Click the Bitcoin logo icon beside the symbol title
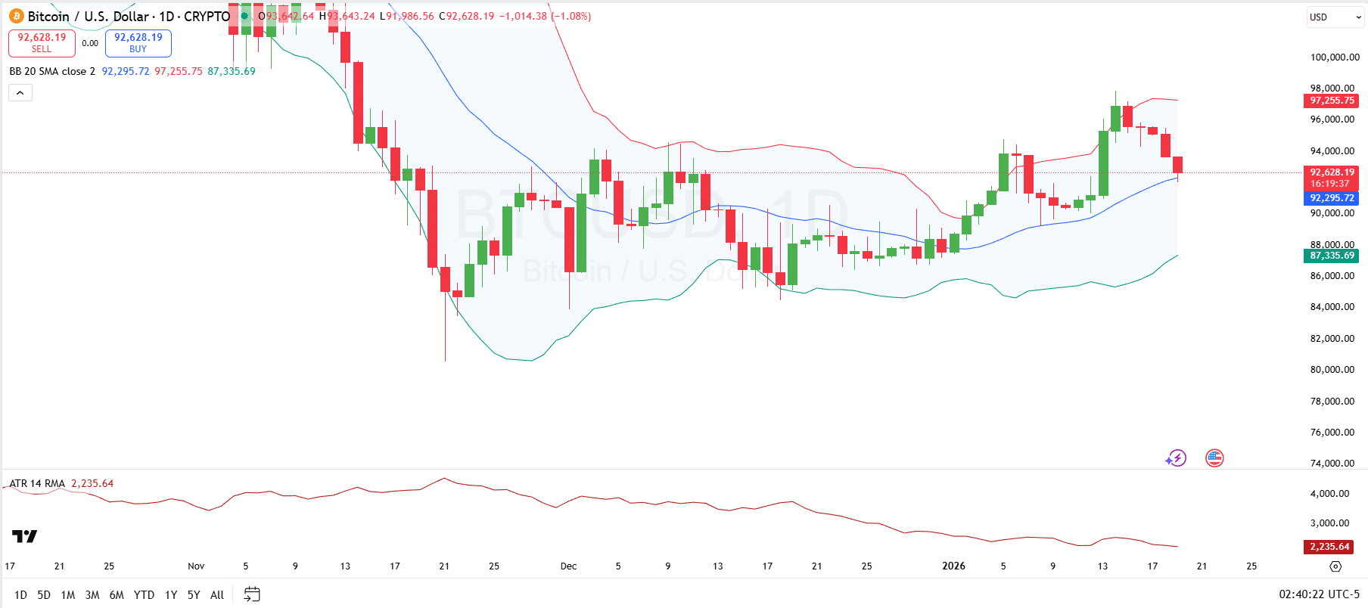This screenshot has height=608, width=1368. click(x=16, y=16)
